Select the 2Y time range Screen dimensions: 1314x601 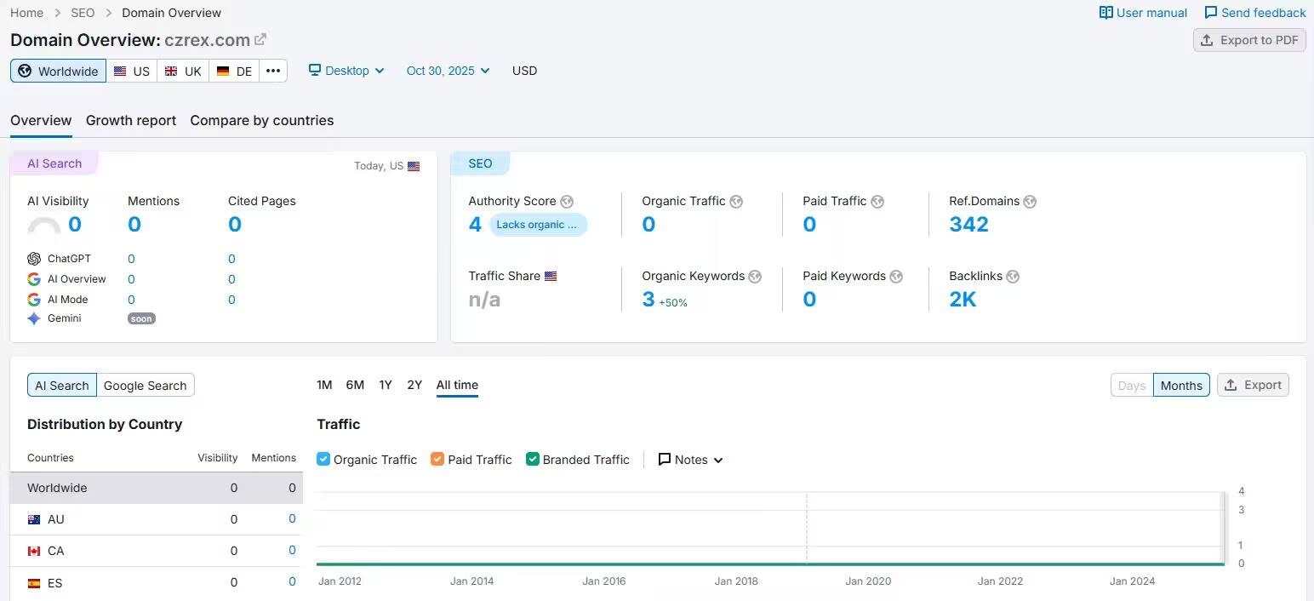click(x=414, y=385)
